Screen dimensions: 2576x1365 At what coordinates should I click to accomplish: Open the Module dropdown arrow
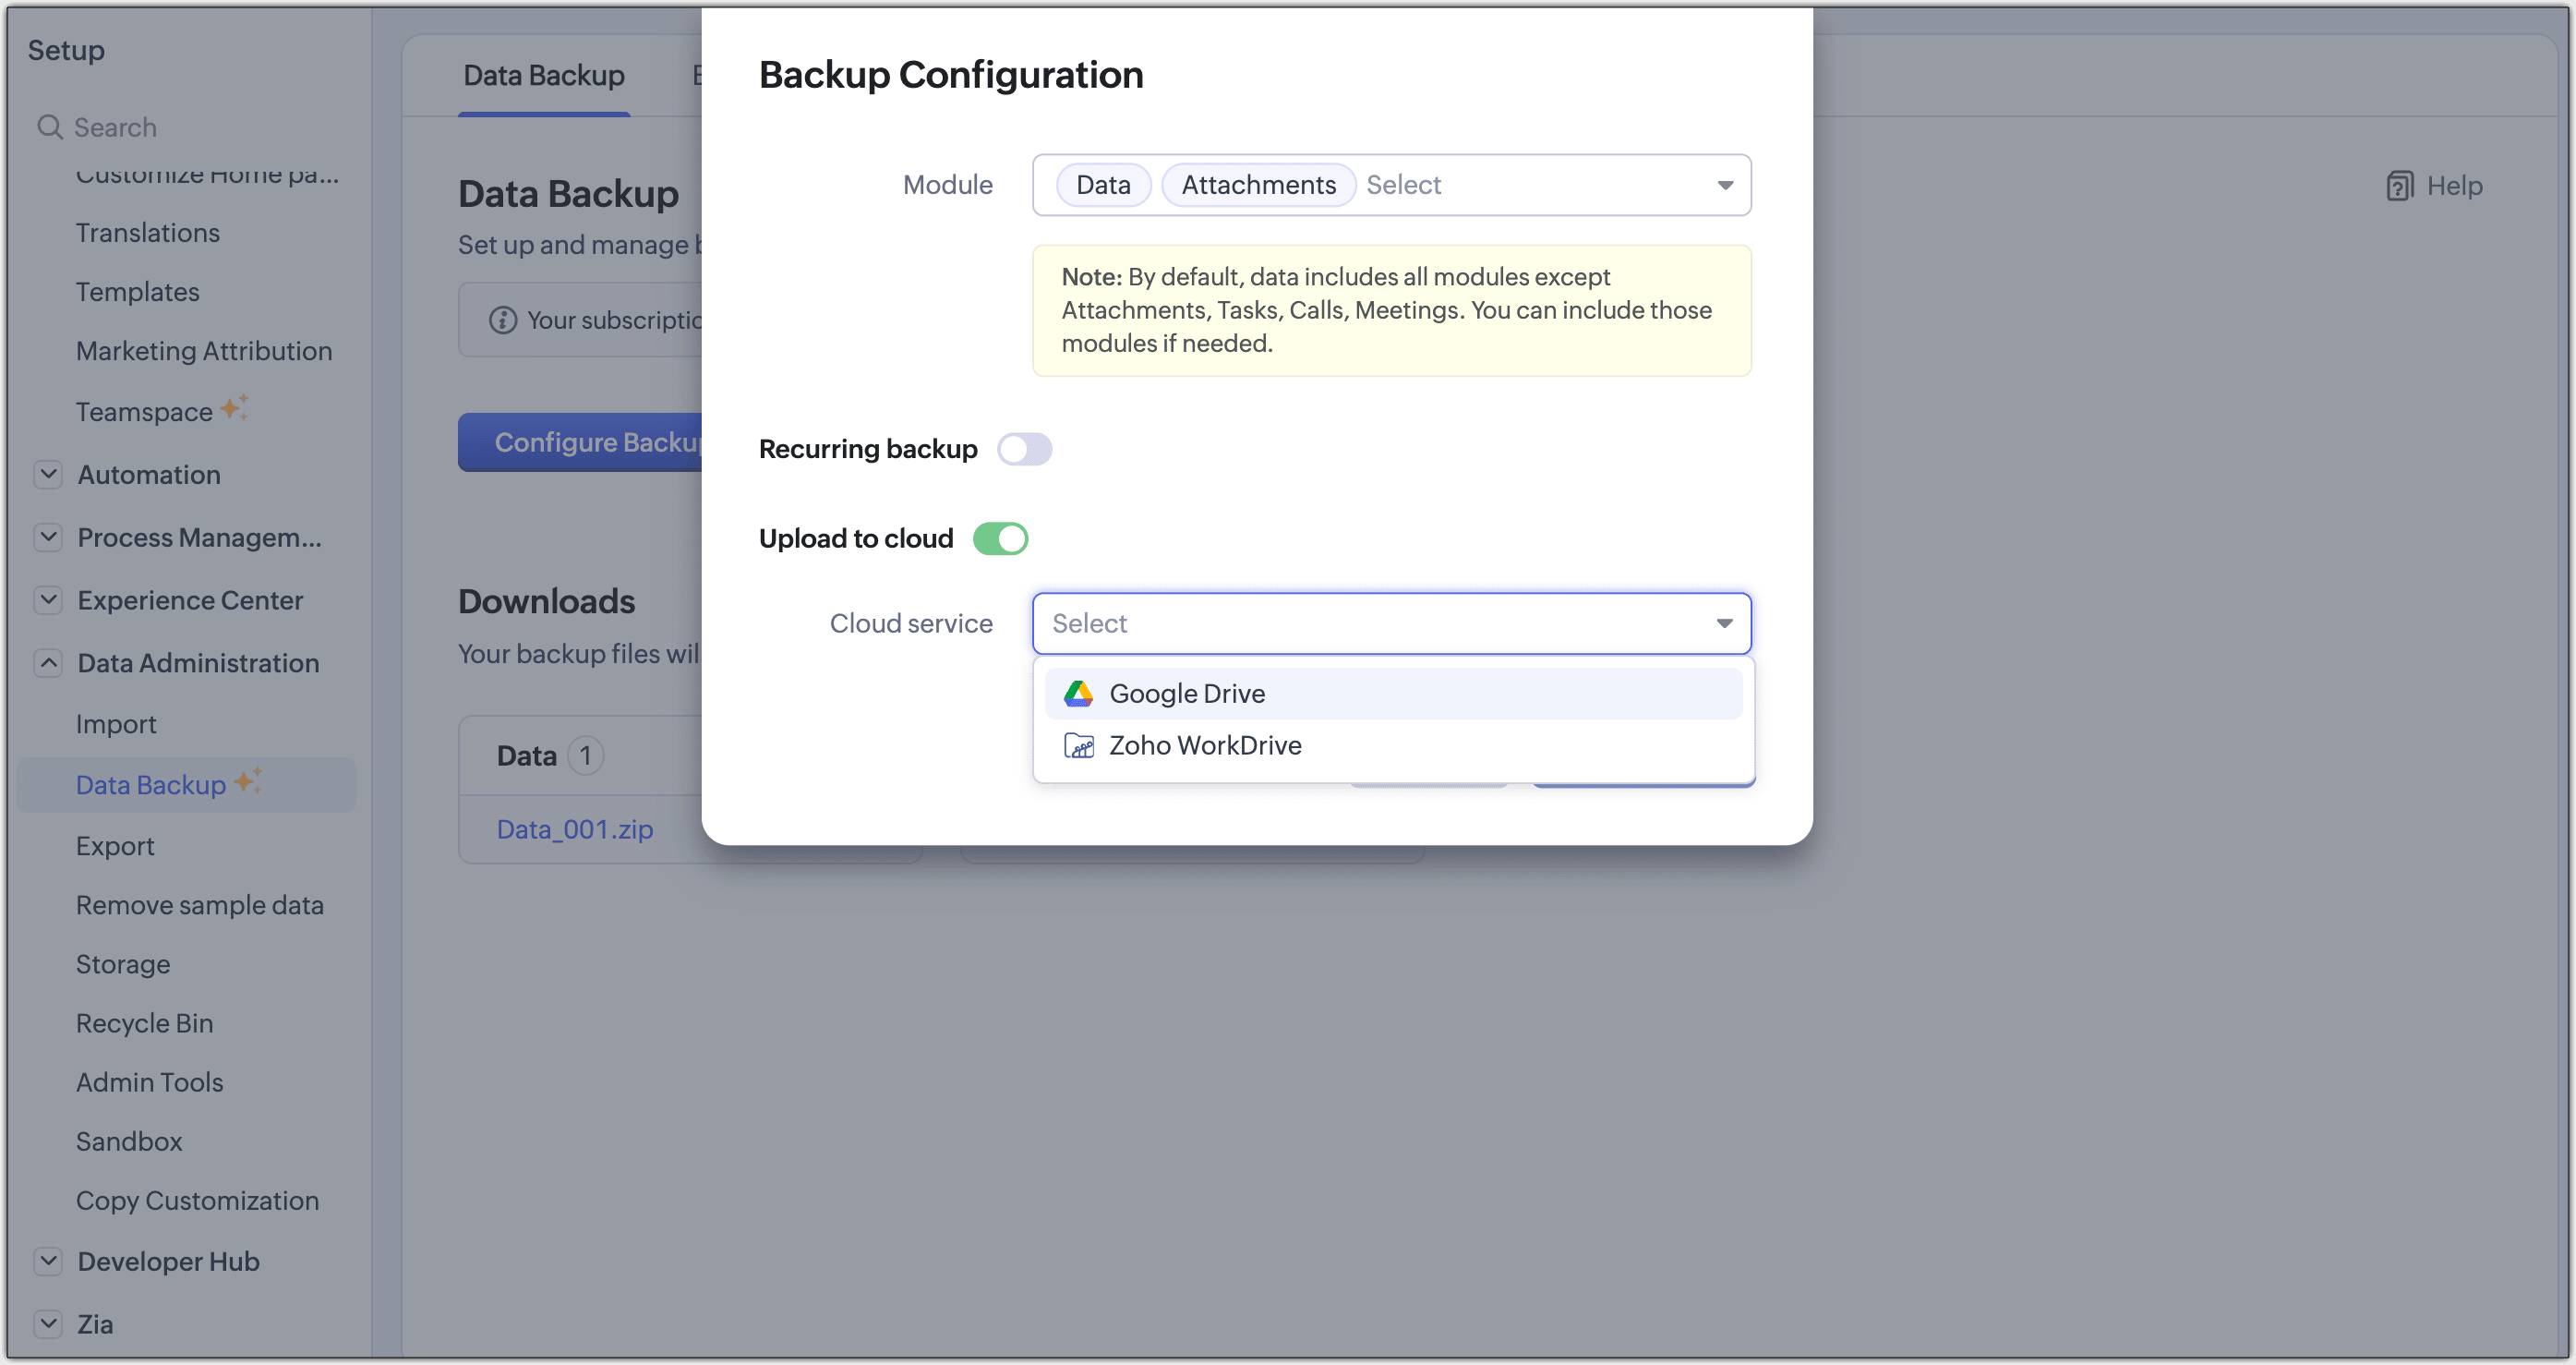(1725, 185)
